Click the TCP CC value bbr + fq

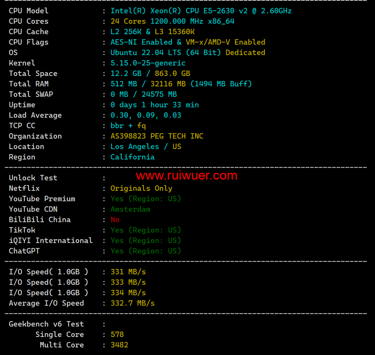tap(128, 126)
